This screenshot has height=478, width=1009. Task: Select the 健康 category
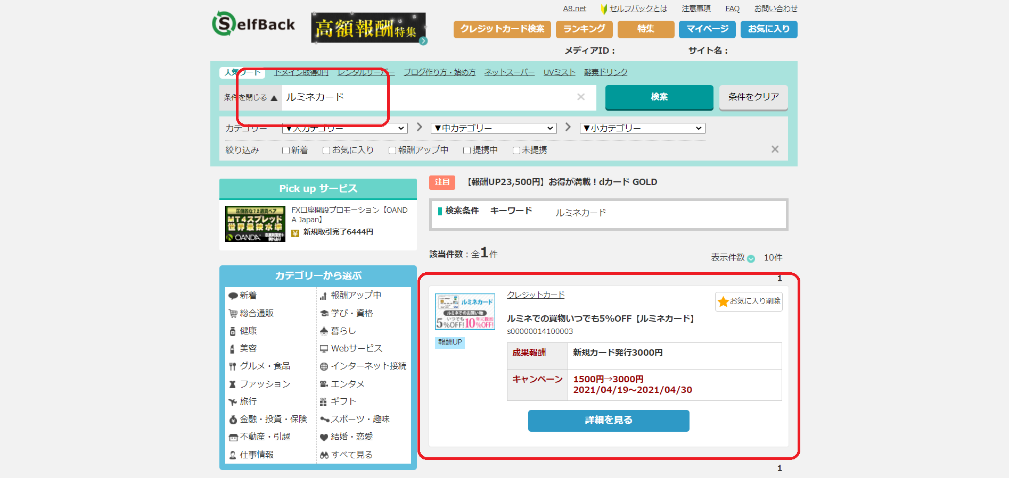pos(243,331)
